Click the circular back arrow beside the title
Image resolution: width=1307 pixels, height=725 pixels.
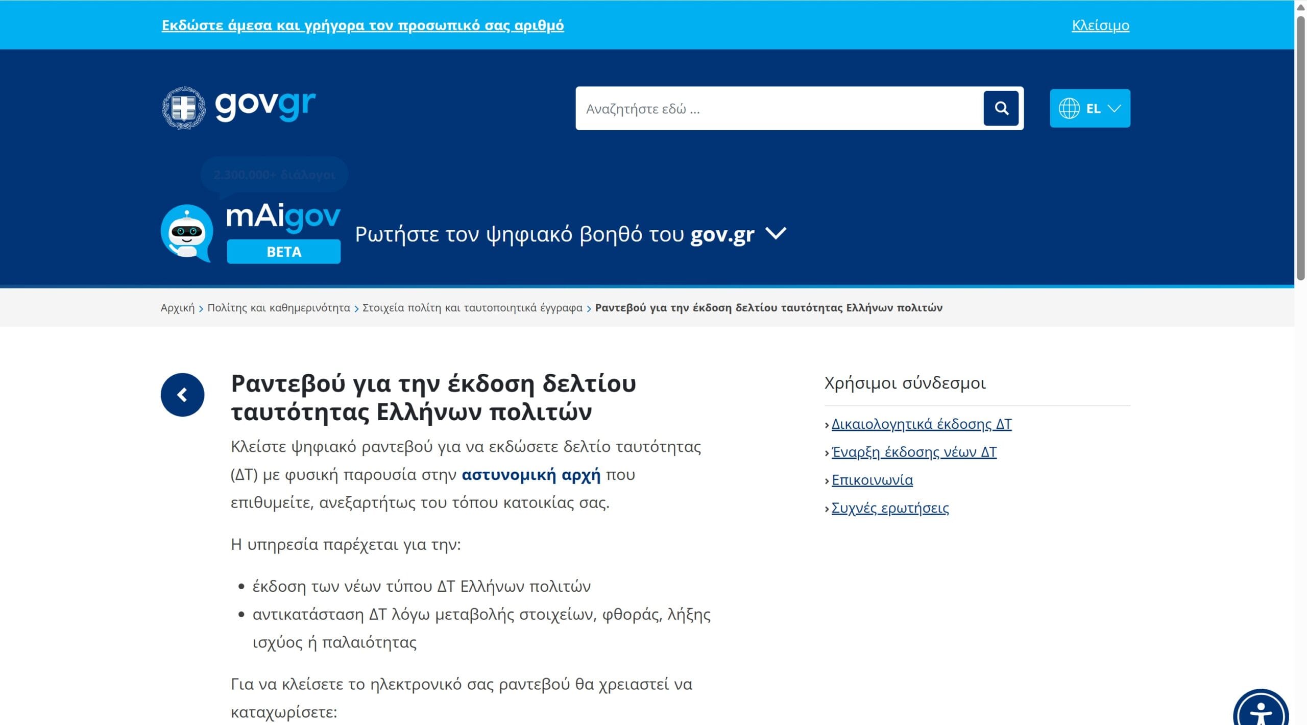coord(183,394)
